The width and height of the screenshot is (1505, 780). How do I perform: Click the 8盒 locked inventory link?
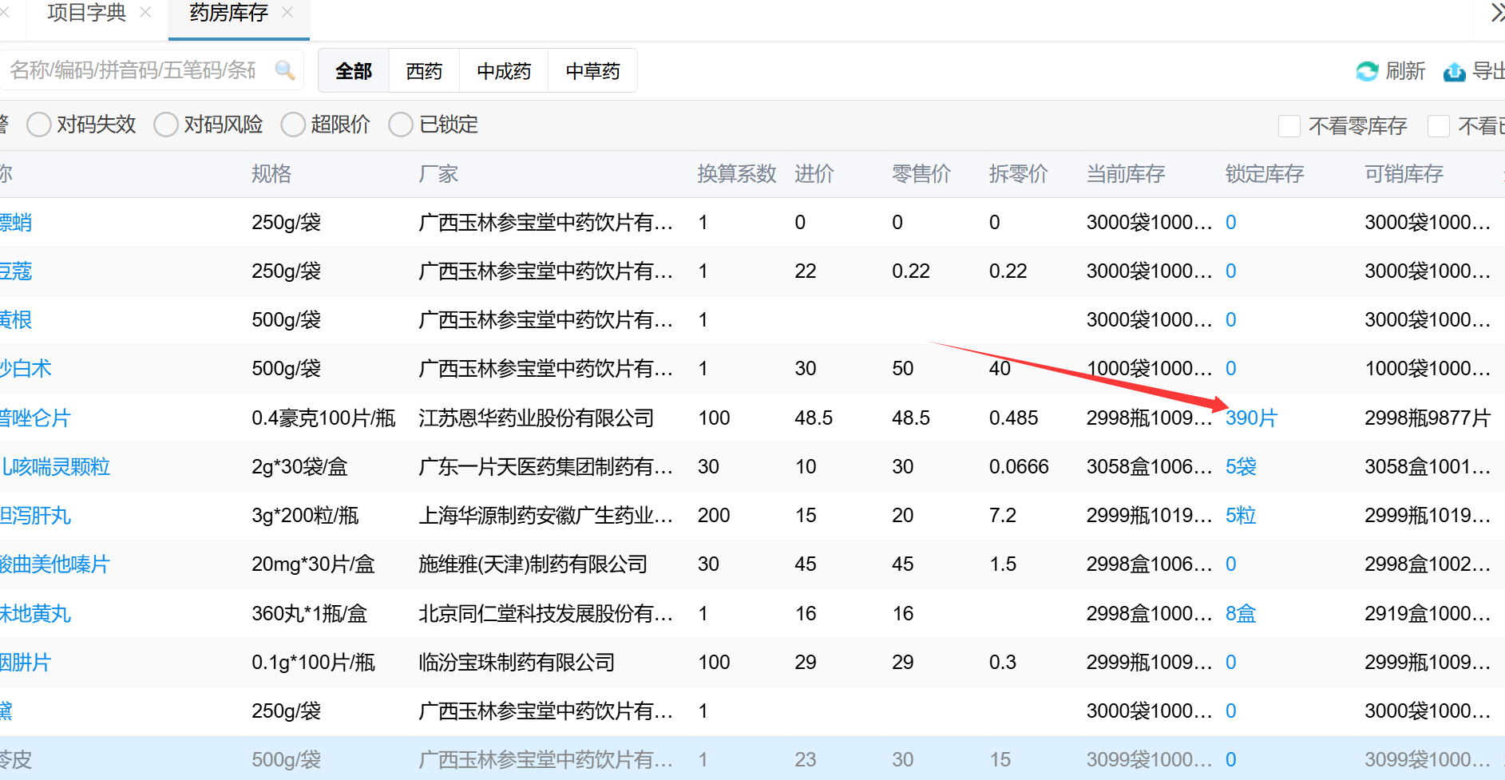[1241, 613]
